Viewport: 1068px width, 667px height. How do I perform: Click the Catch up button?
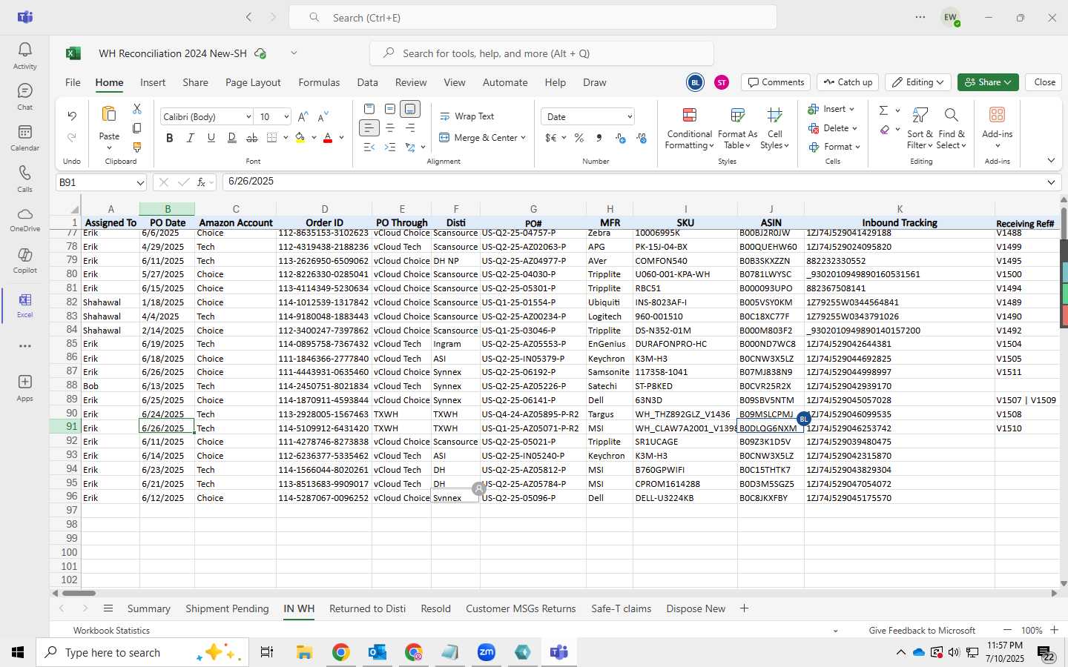tap(848, 82)
